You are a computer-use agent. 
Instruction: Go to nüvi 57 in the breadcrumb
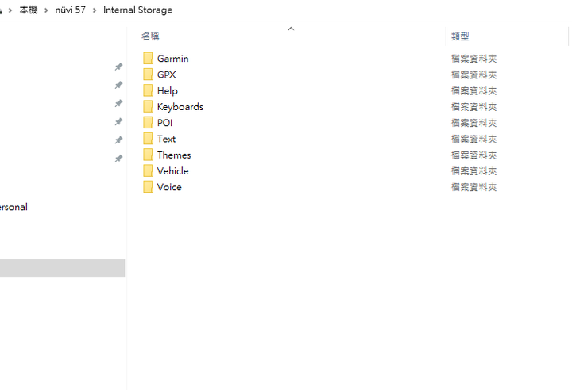pyautogui.click(x=71, y=10)
